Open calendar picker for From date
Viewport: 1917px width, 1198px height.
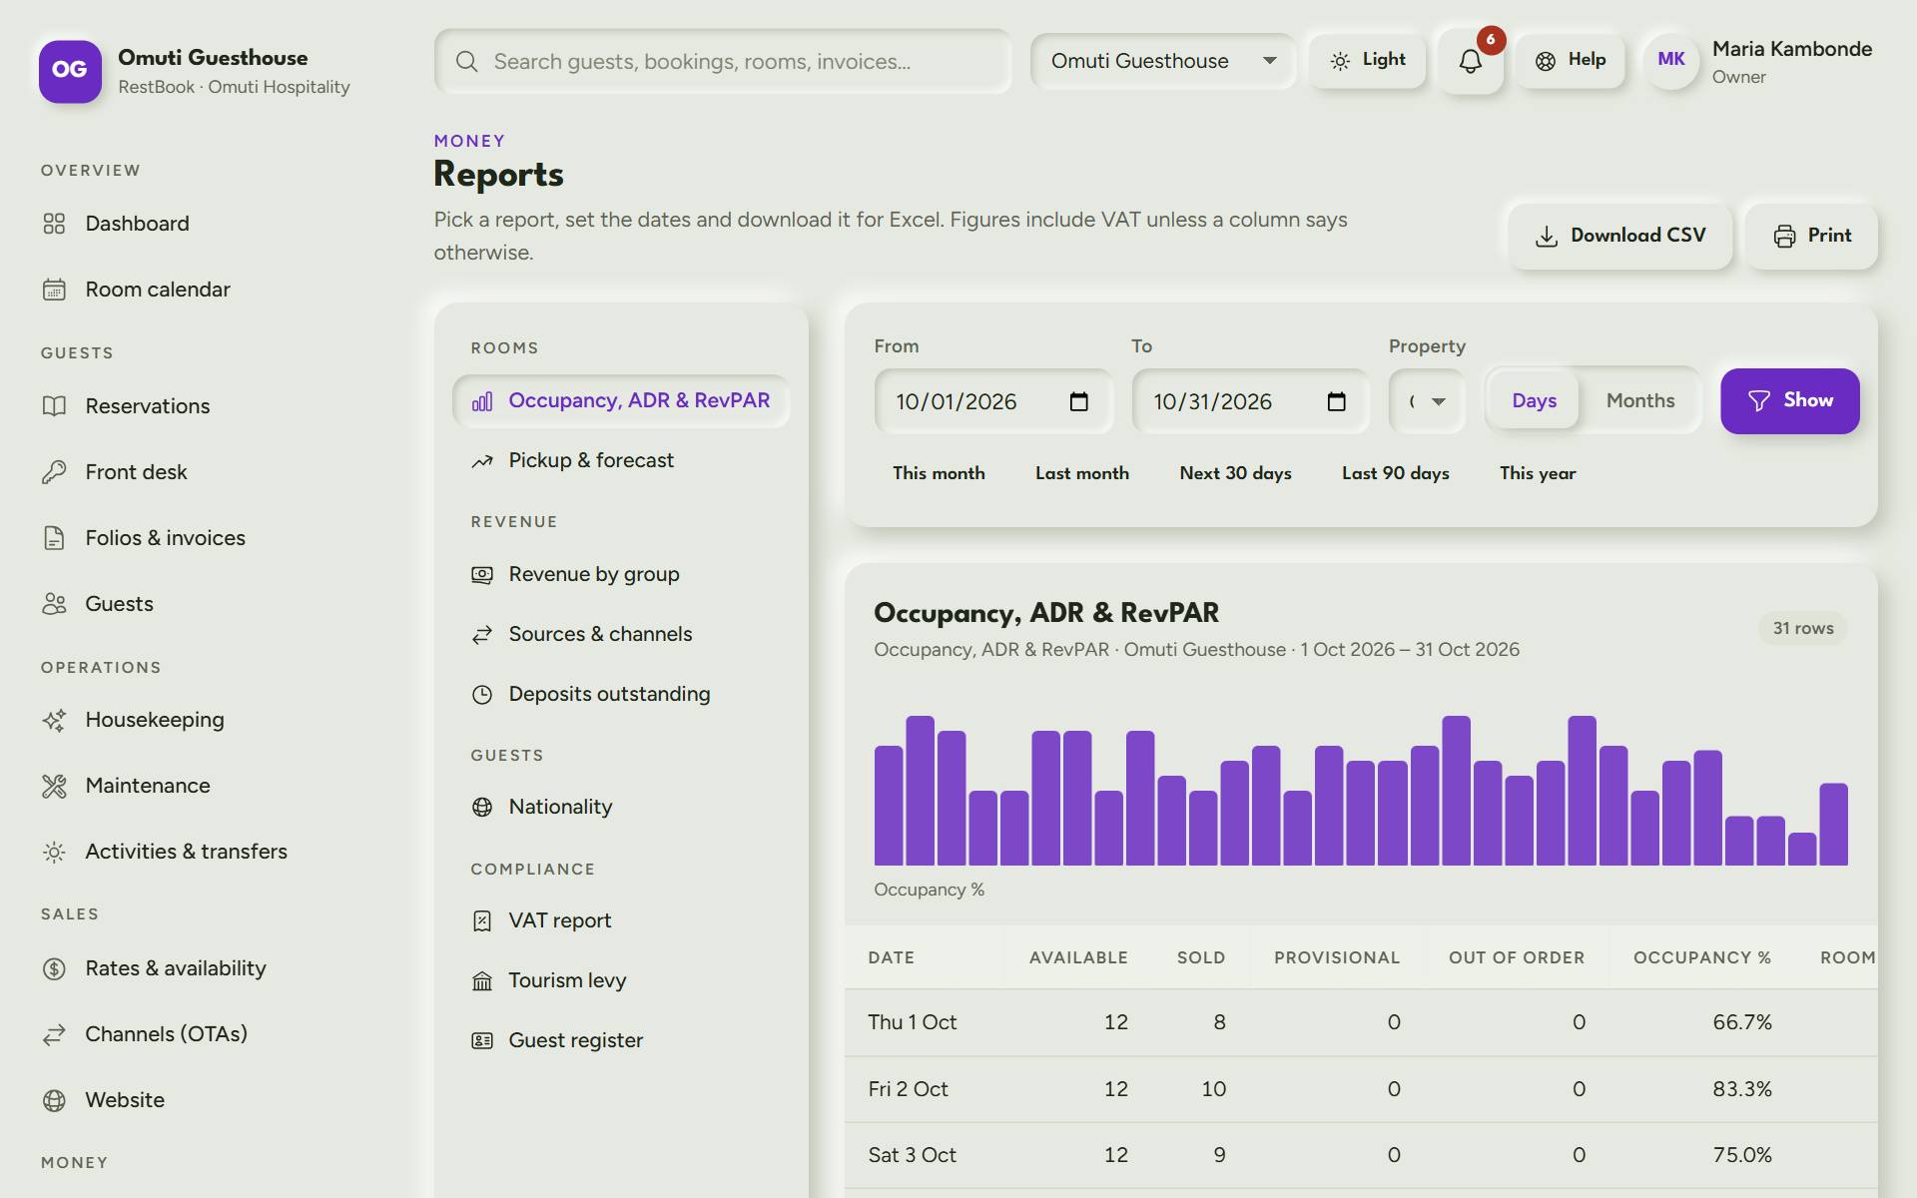pyautogui.click(x=1078, y=401)
